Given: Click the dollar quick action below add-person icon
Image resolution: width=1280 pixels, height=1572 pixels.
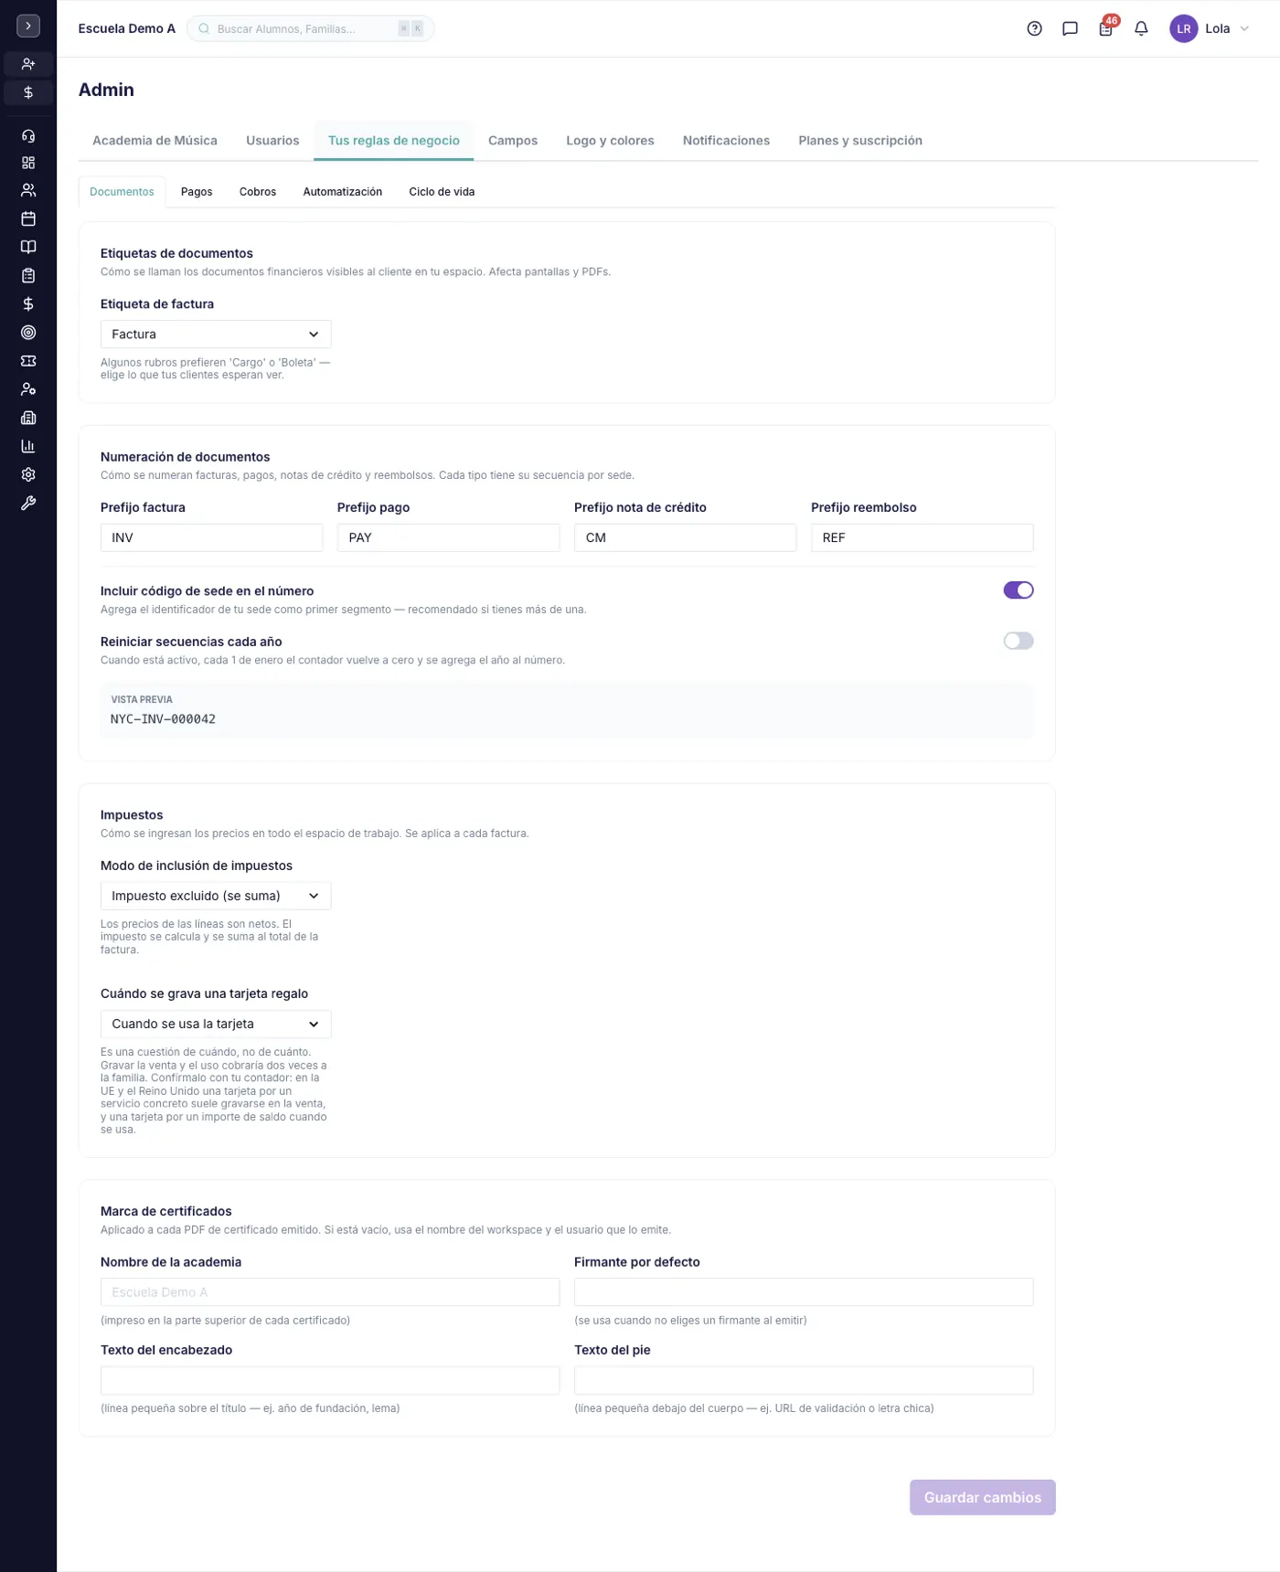Looking at the screenshot, I should pyautogui.click(x=28, y=92).
